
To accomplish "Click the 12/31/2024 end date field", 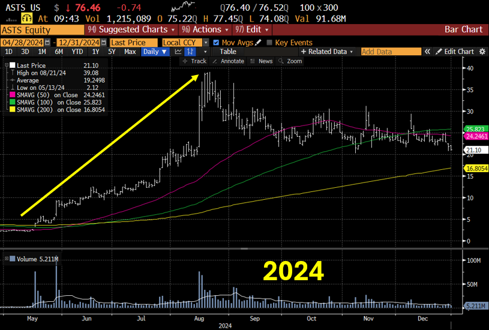I will coord(79,43).
